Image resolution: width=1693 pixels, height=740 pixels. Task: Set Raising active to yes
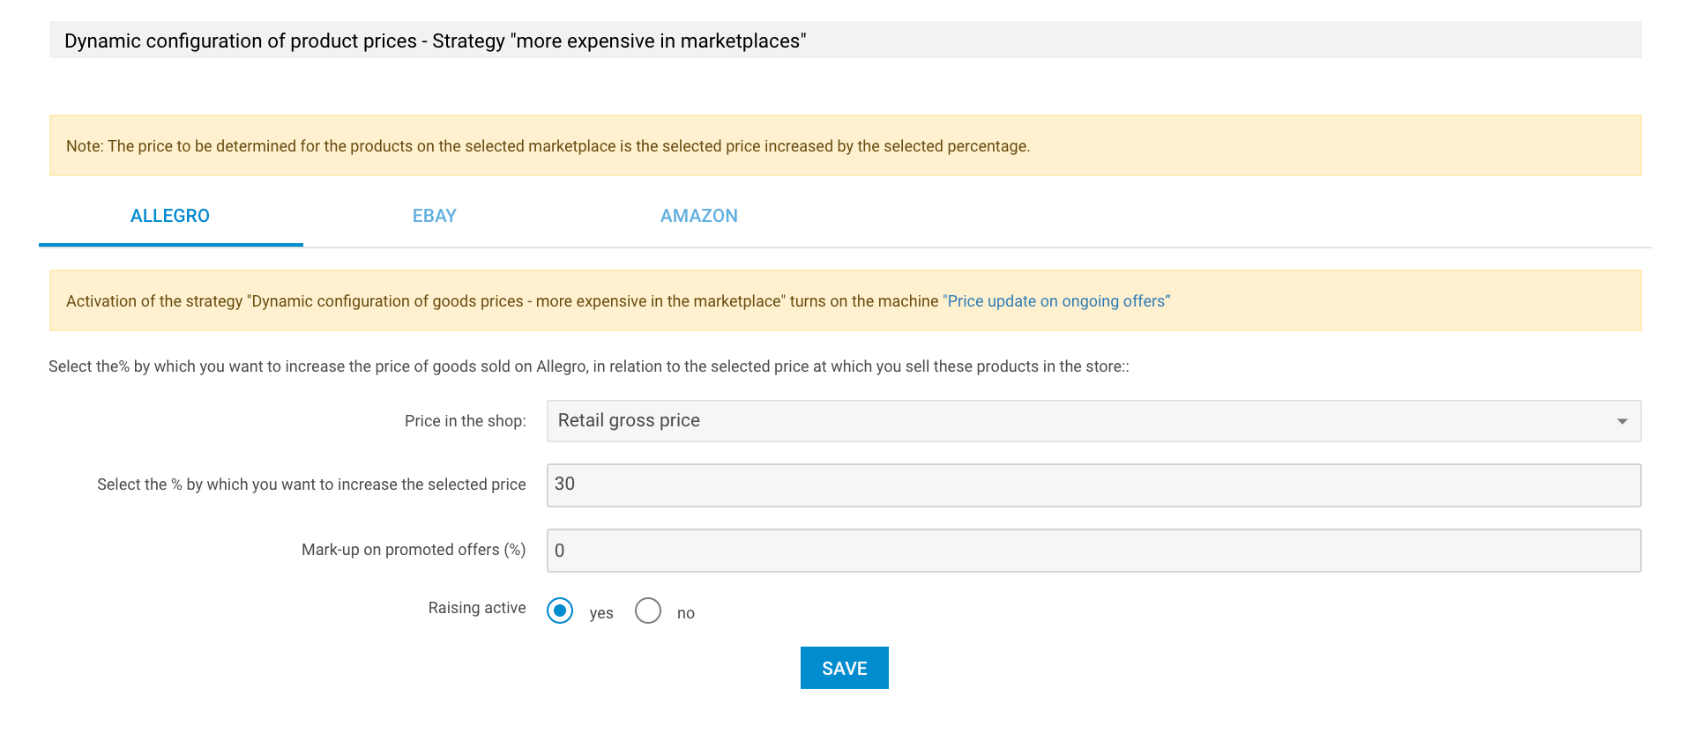(560, 610)
